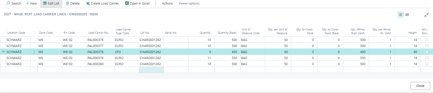This screenshot has width=433, height=93.
Task: Switch to list view layout icon
Action: [x=401, y=15]
